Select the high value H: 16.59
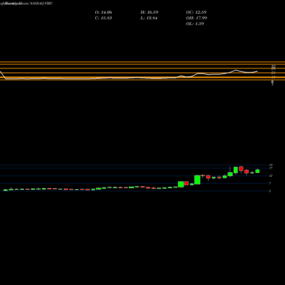285x285 pixels. coord(149,13)
